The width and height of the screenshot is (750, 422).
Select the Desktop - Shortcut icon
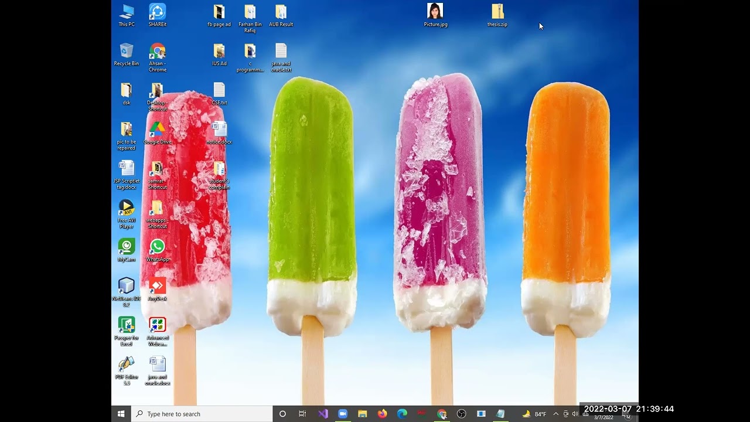[157, 97]
